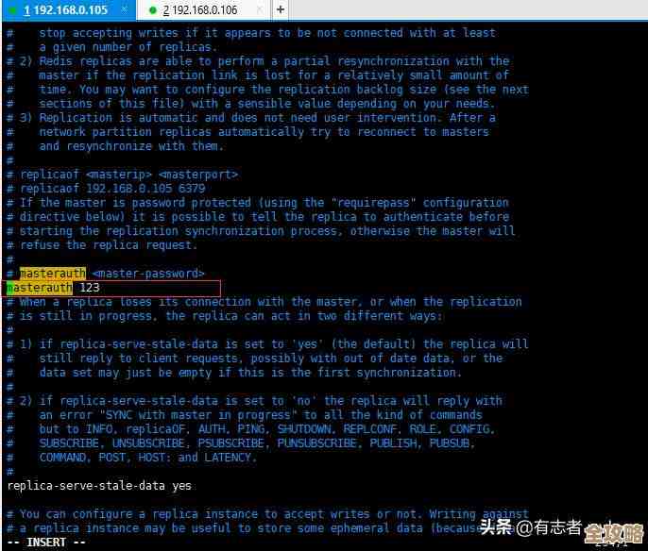Click the -- INSERT -- mode indicator
This screenshot has width=648, height=551.
pos(46,543)
